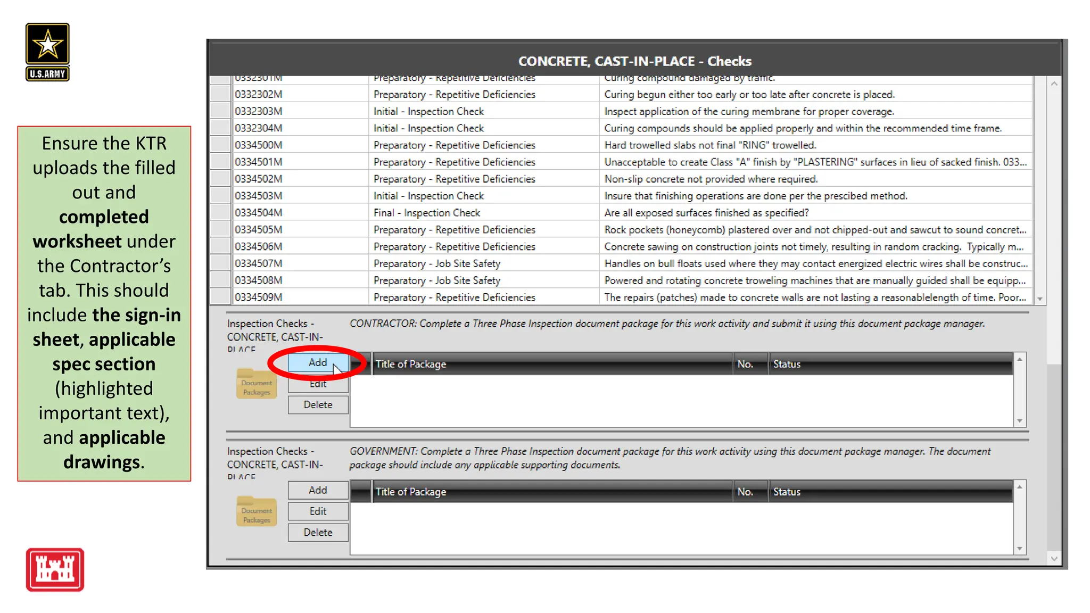
Task: Select row header box for check 0334504M
Action: point(220,213)
